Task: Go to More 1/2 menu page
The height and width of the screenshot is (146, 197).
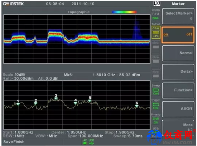Action: [x=178, y=127]
